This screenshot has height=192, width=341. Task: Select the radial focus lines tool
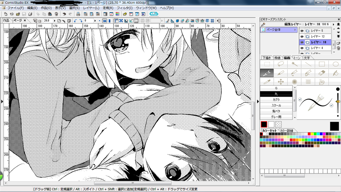pos(294,82)
